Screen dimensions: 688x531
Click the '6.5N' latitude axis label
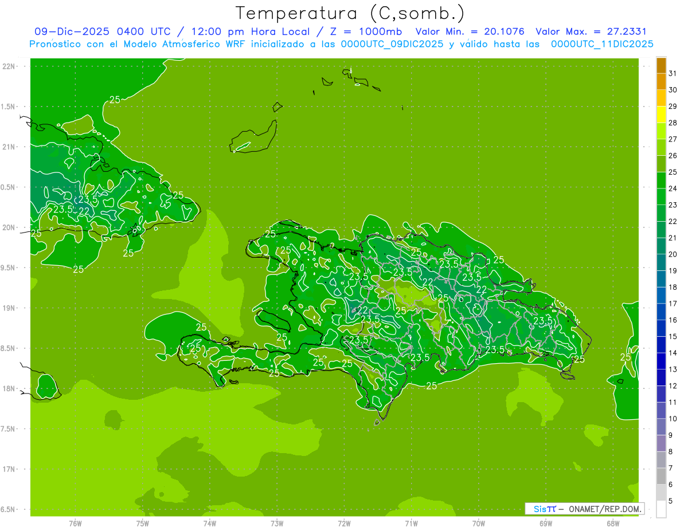pos(7,509)
